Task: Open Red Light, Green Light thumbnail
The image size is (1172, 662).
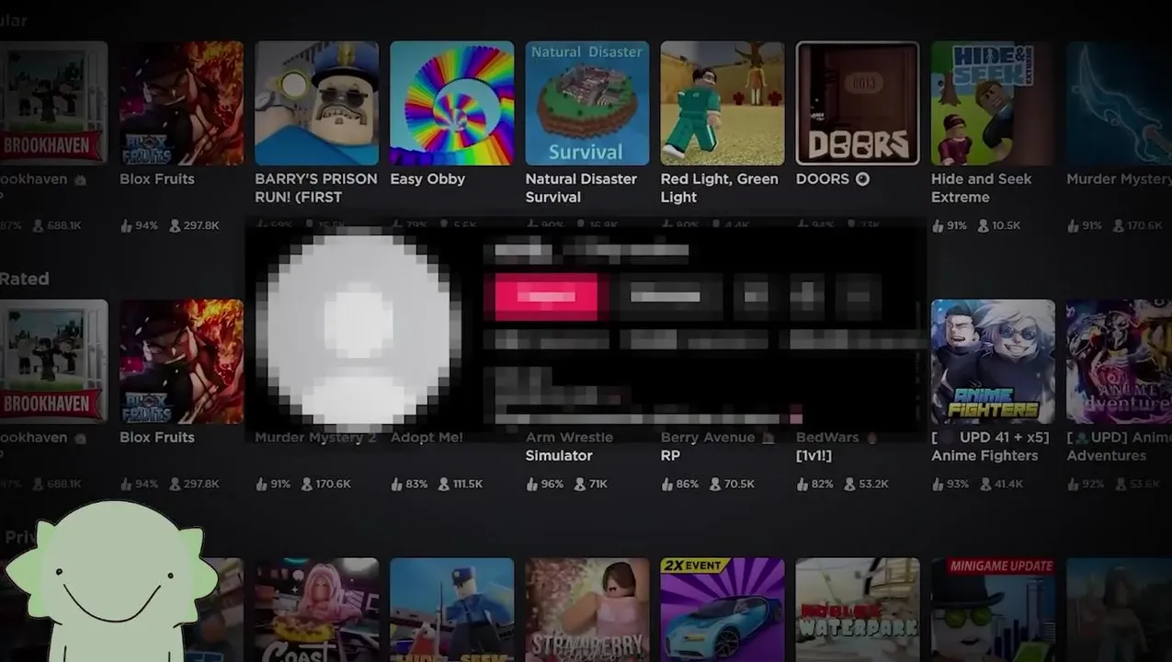Action: coord(723,103)
